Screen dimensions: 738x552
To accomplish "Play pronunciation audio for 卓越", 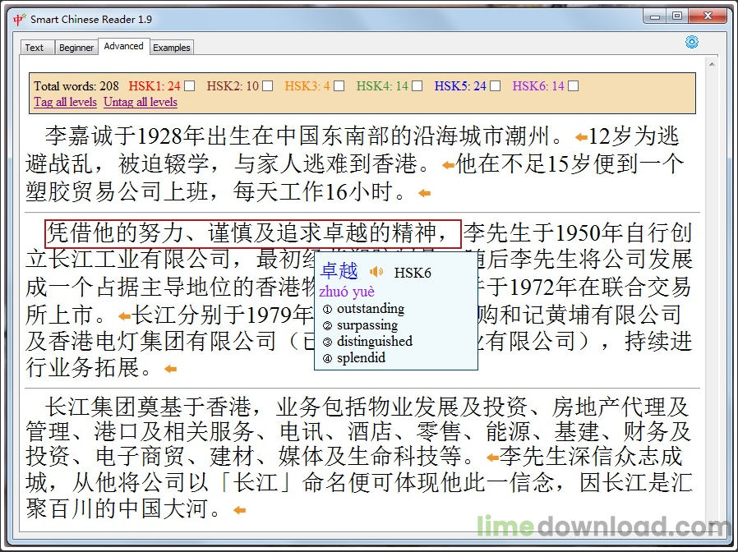I will tap(376, 272).
